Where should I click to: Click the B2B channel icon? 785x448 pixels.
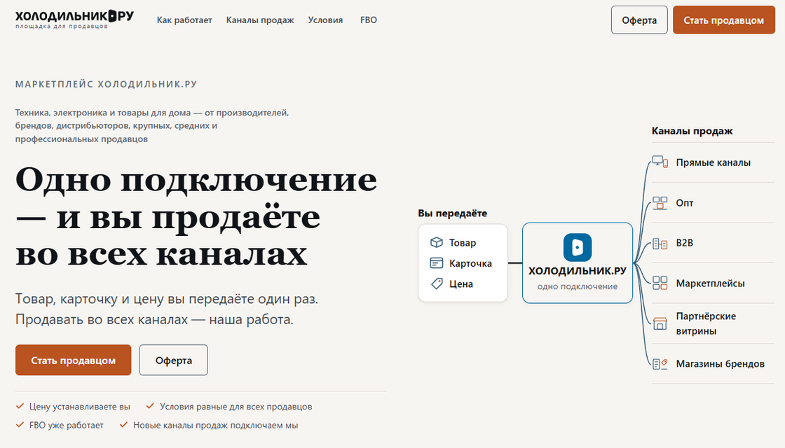tap(660, 243)
